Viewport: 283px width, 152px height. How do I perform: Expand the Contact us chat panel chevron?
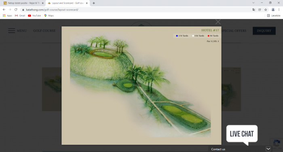(x=268, y=149)
